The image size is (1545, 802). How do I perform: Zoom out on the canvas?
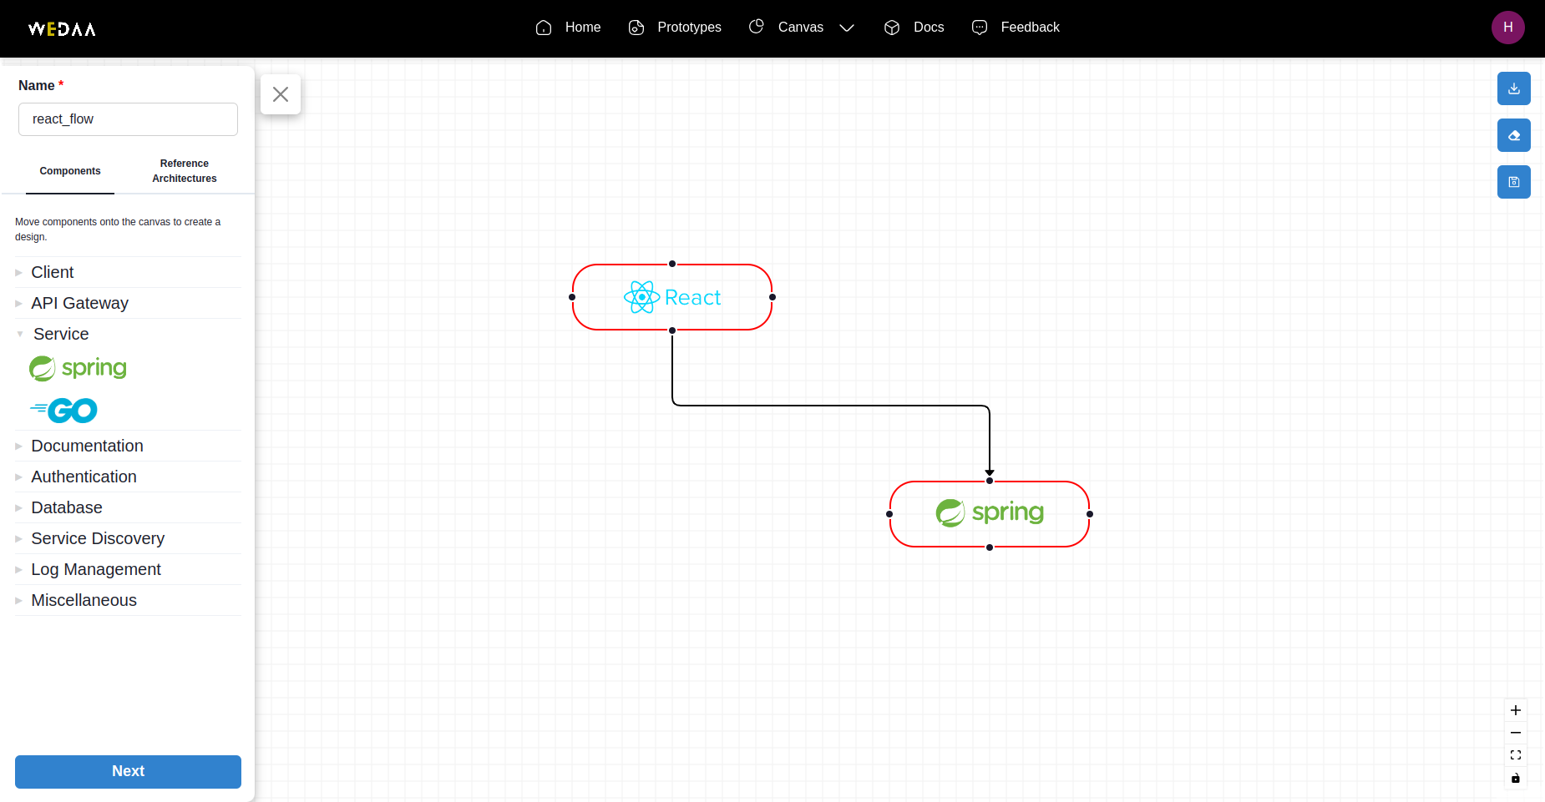click(x=1516, y=733)
